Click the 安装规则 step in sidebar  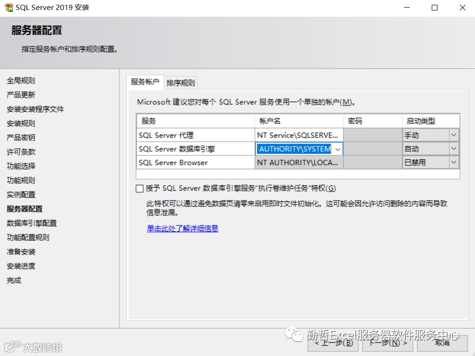click(21, 123)
